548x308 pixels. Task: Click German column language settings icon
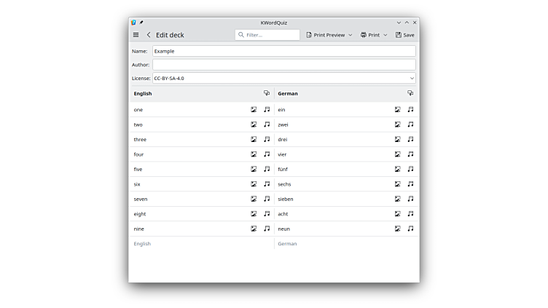click(x=410, y=93)
